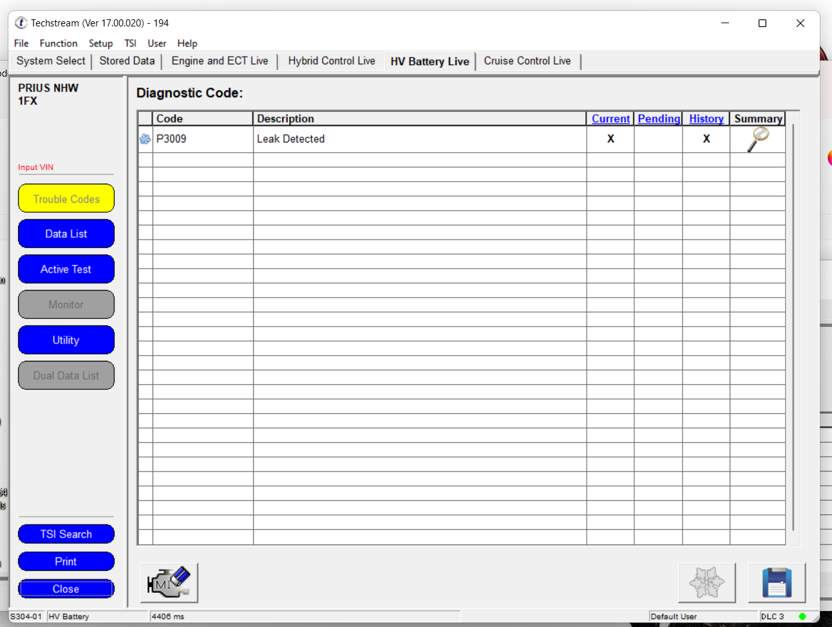Open the Setup menu

click(100, 43)
